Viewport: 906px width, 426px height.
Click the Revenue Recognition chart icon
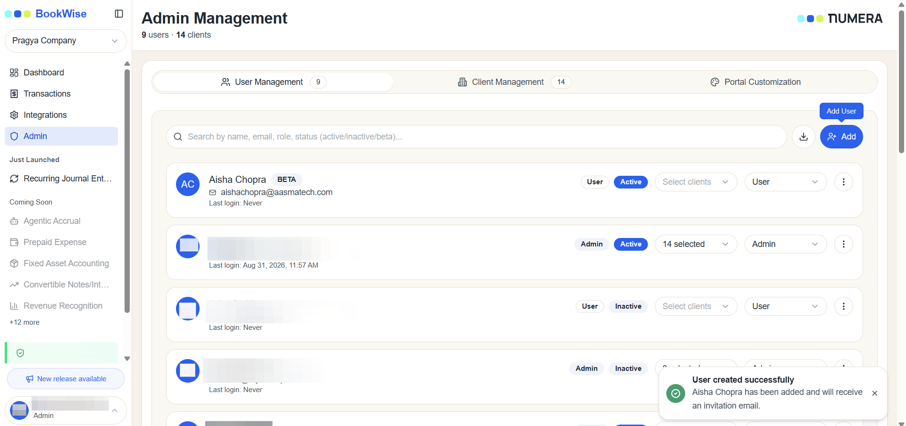(14, 306)
